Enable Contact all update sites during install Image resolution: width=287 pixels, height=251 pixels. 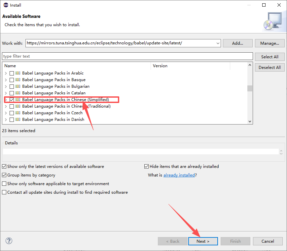coord(4,192)
